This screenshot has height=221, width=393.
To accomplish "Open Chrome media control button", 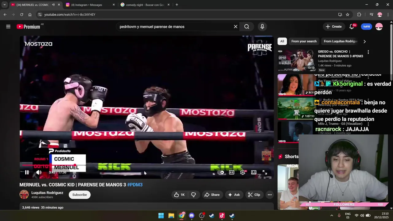I will click(x=372, y=14).
